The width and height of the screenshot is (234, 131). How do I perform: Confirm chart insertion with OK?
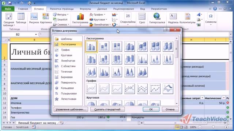pyautogui.click(x=151, y=110)
